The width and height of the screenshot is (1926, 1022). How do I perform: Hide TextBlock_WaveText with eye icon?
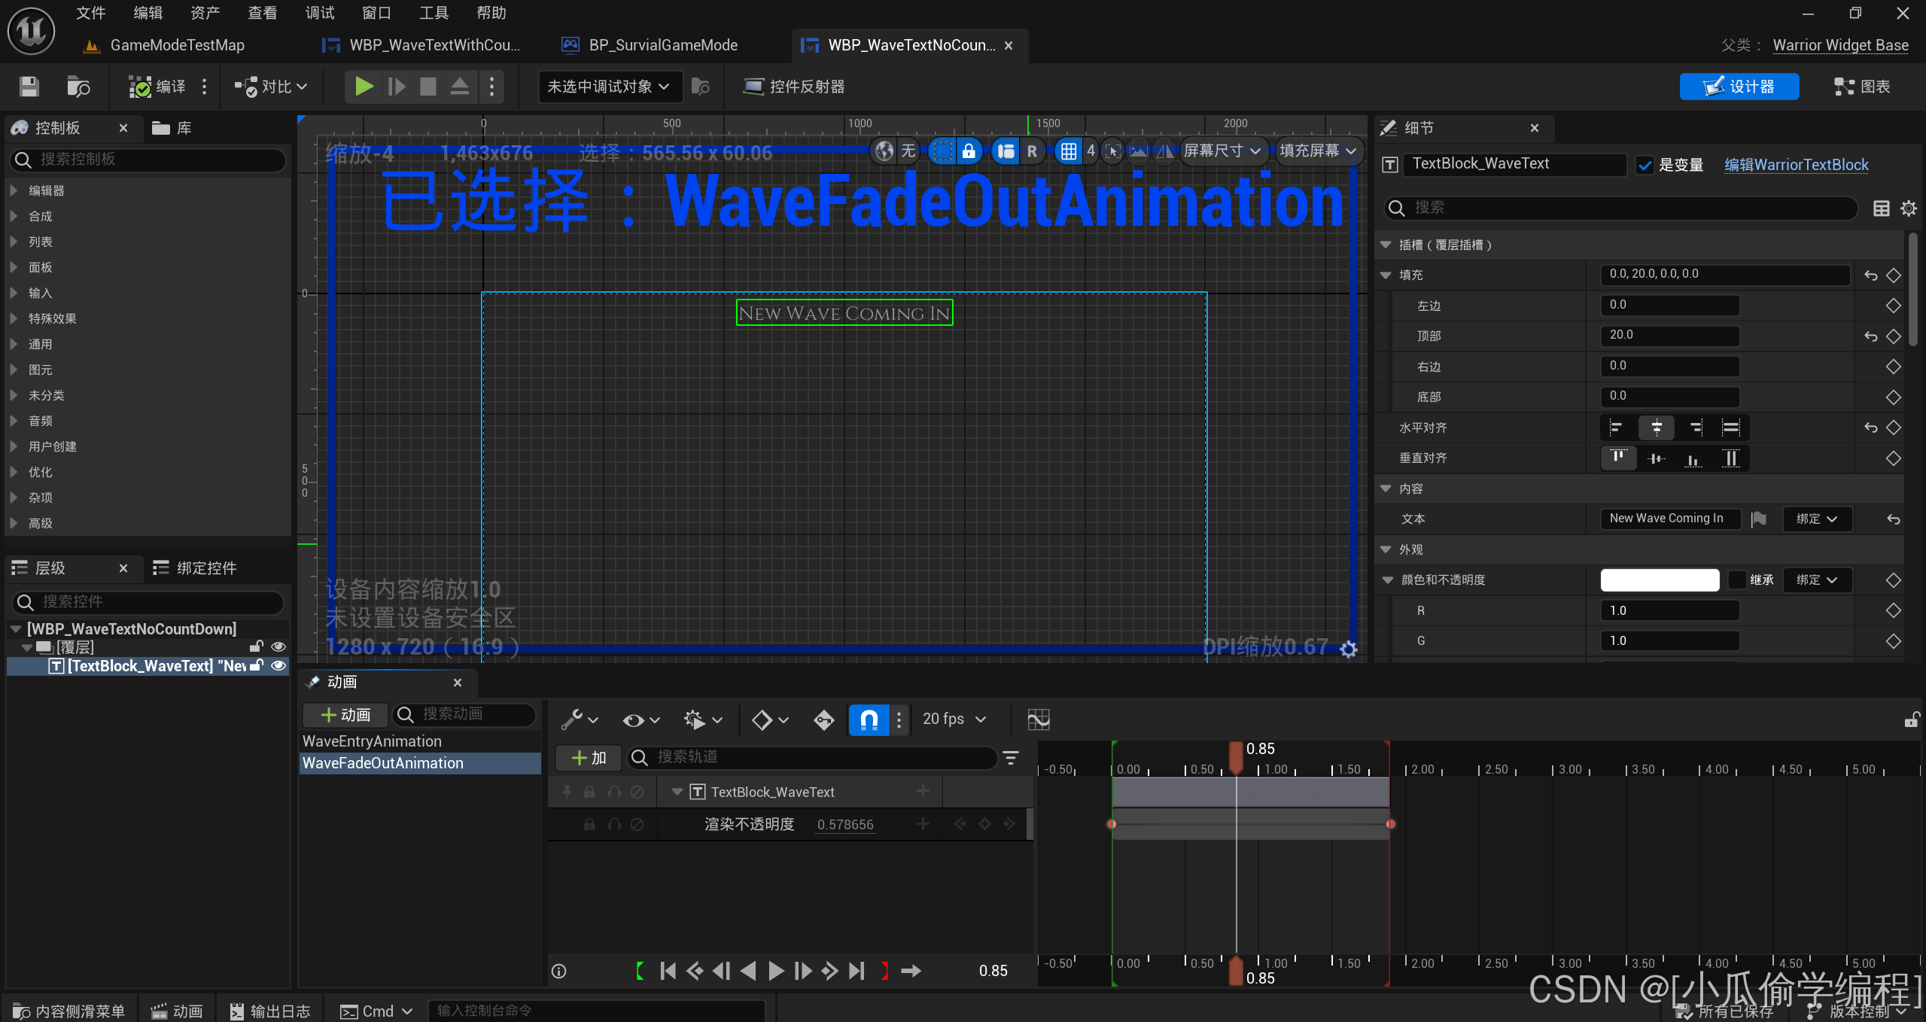pos(278,665)
